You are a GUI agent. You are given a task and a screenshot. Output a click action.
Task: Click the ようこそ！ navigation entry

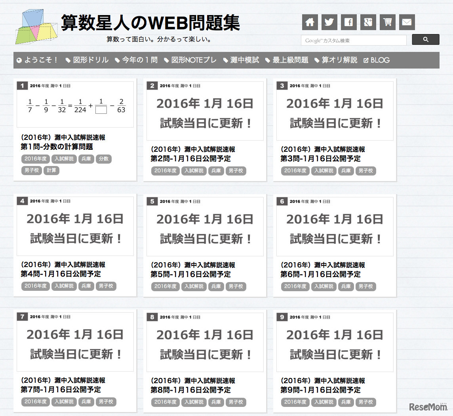click(38, 60)
